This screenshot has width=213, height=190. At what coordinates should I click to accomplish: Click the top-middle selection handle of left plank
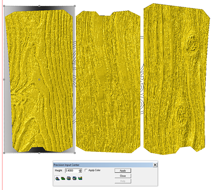[x=39, y=6]
